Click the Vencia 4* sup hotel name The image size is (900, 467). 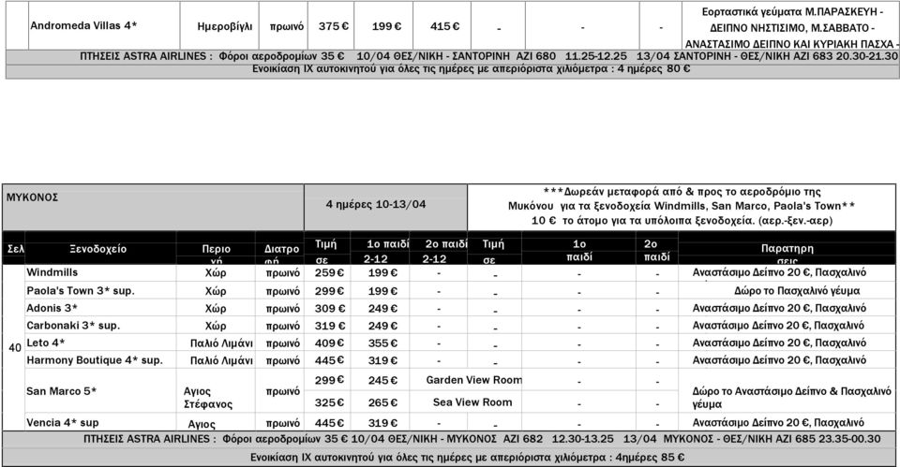(63, 423)
